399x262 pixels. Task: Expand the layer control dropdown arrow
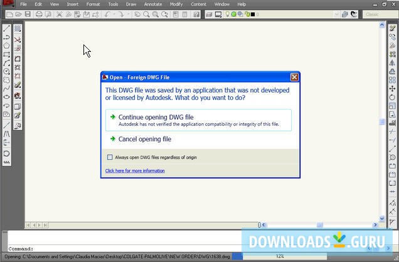pyautogui.click(x=336, y=14)
